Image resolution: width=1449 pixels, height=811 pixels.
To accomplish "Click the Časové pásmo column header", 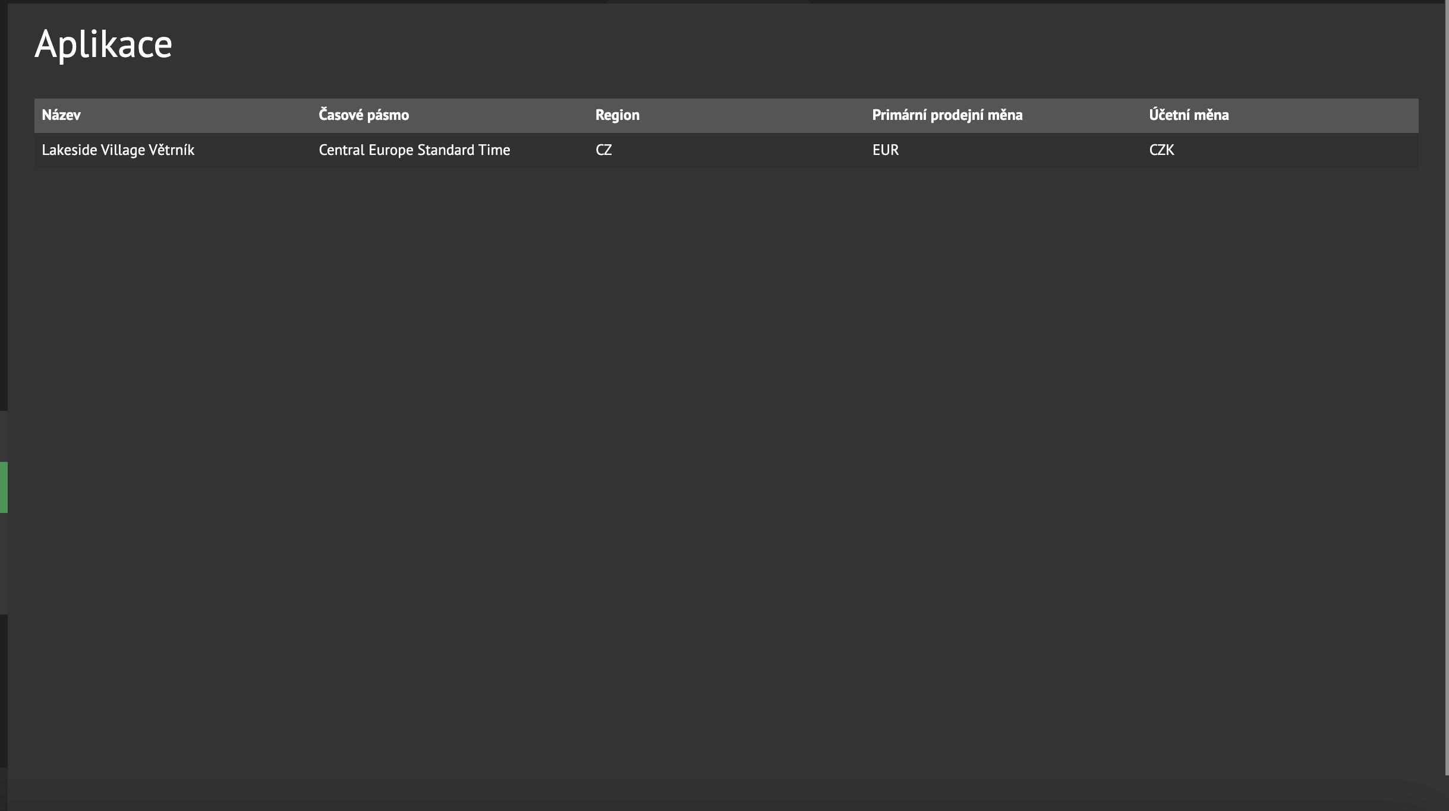I will 364,115.
